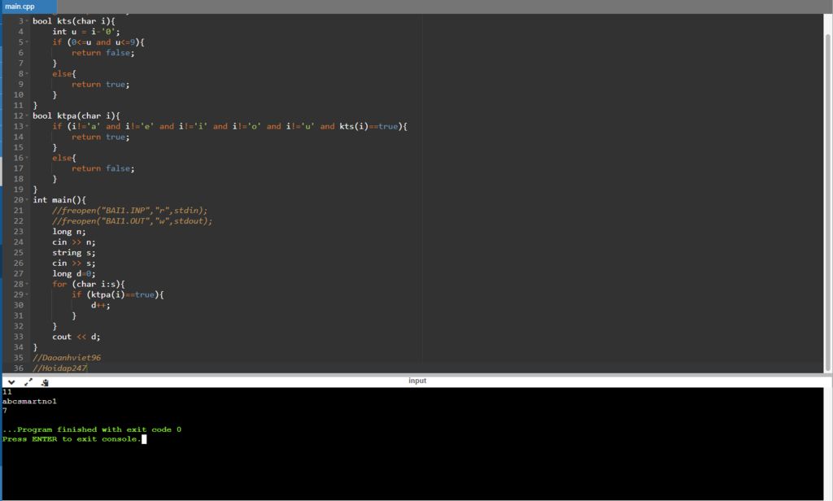The image size is (833, 501).
Task: Switch to the main.cpp tab
Action: pos(20,7)
